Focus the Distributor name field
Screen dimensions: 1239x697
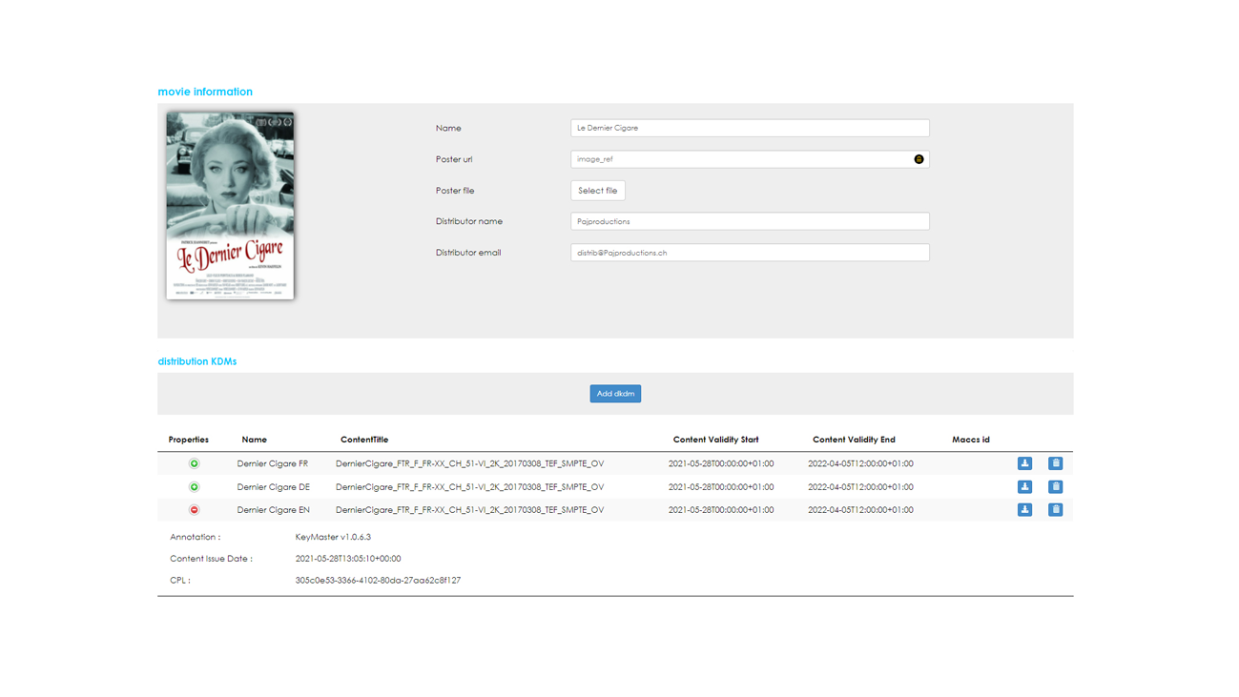tap(750, 221)
